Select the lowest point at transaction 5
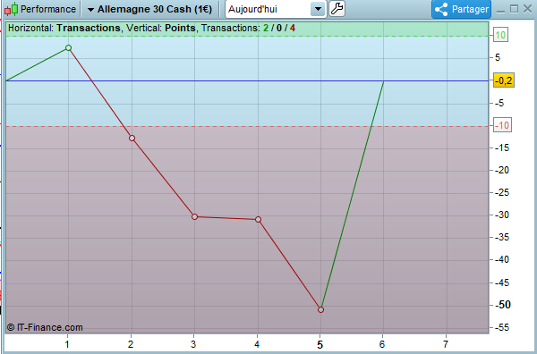Image resolution: width=537 pixels, height=354 pixels. click(320, 309)
